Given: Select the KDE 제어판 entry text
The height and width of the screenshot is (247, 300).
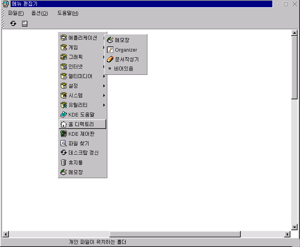Looking at the screenshot, I should point(81,134).
